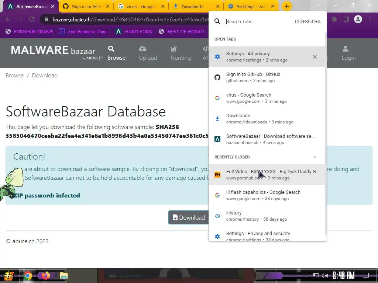Click the bazaar.abuse.ch address bar
The image size is (378, 283).
130,19
